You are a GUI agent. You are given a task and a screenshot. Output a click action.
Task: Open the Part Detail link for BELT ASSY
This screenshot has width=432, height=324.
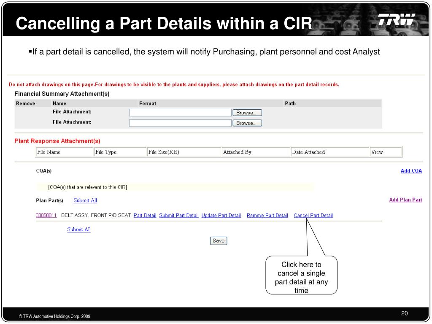coord(145,216)
